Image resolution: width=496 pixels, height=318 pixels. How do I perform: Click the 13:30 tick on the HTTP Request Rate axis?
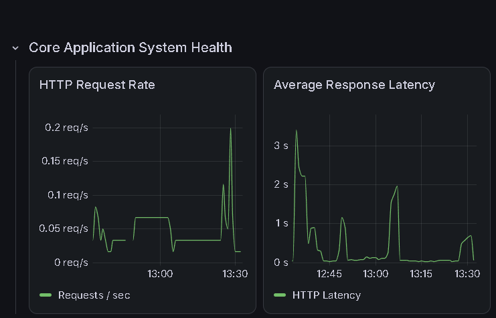(235, 273)
